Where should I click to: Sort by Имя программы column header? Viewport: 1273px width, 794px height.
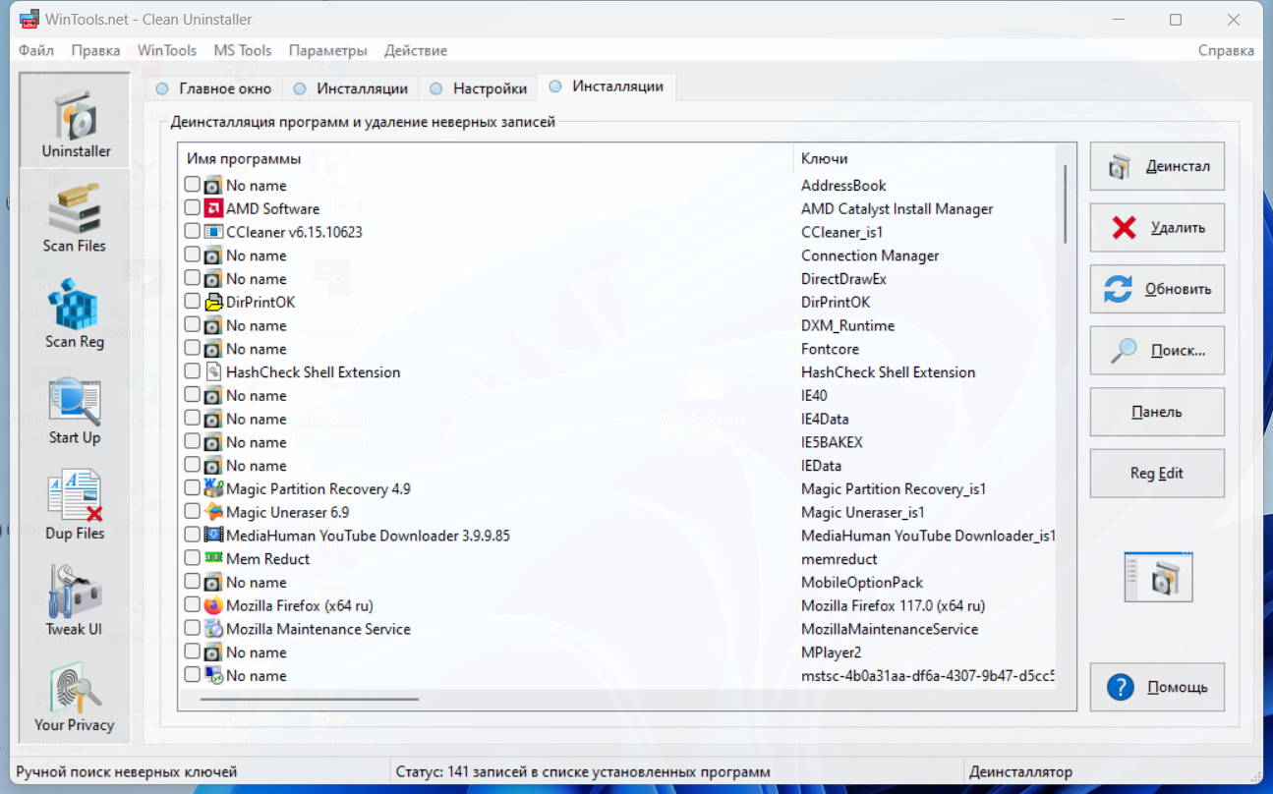coord(485,158)
